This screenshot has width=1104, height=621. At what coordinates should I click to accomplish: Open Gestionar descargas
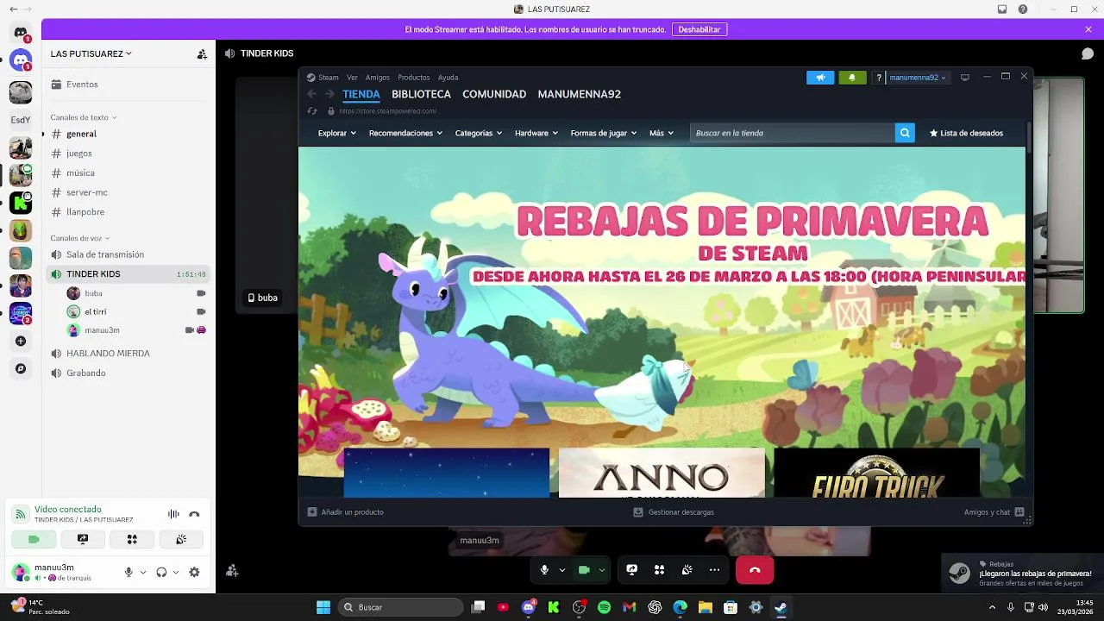click(674, 512)
